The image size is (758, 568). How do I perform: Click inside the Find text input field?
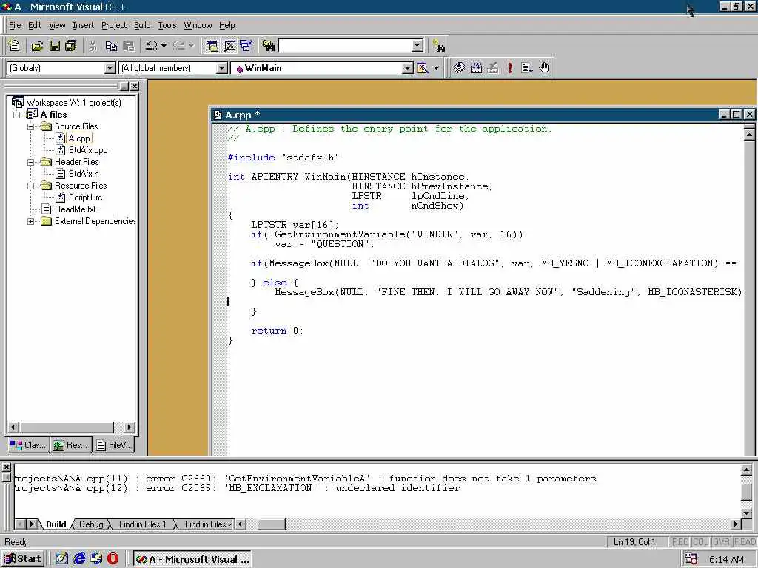point(345,46)
